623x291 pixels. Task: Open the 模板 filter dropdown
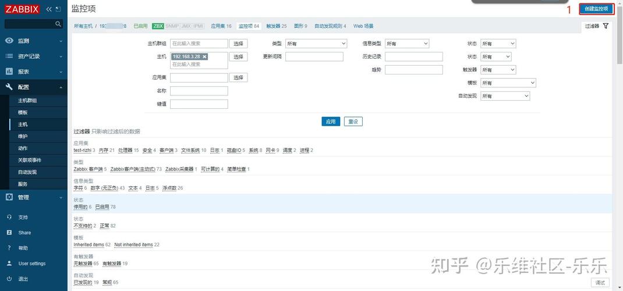tap(508, 83)
